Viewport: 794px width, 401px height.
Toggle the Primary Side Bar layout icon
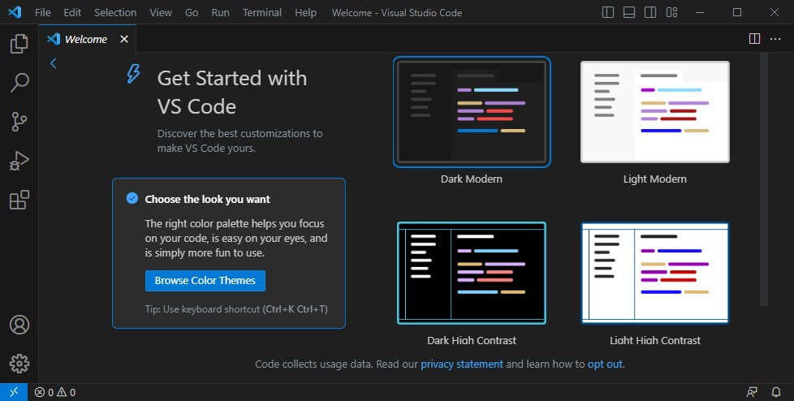tap(607, 12)
